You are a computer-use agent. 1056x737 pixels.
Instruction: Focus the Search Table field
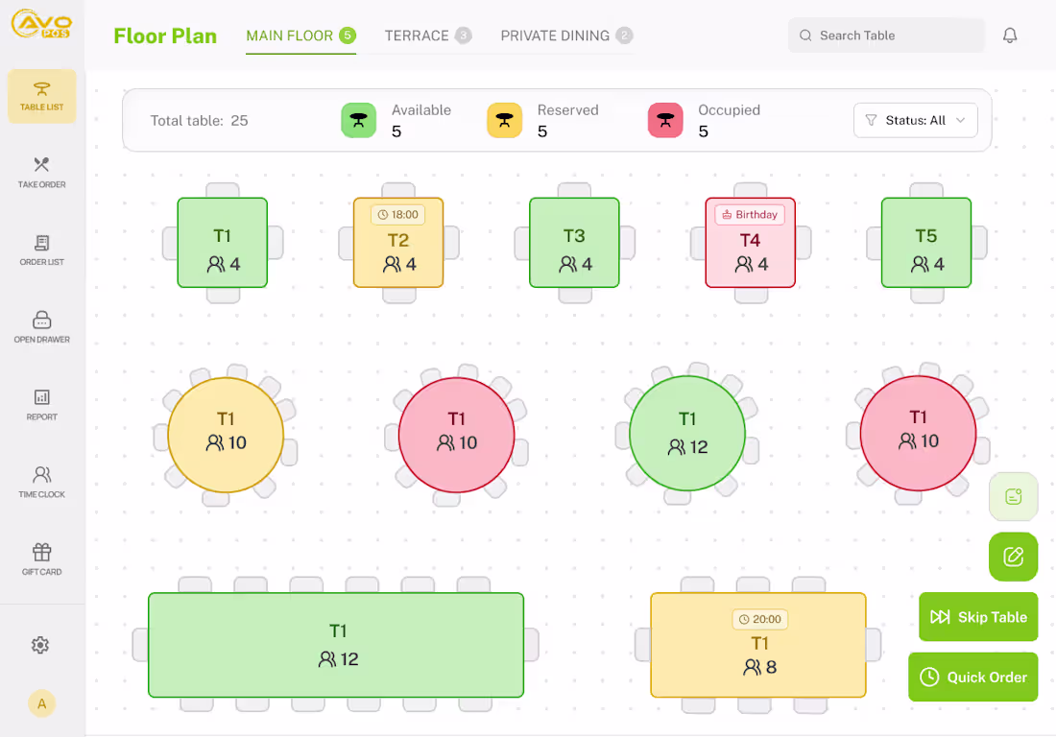(x=886, y=36)
